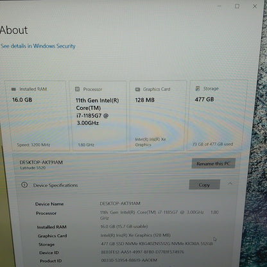Click Speed: 3200 MHz text
Image resolution: width=267 pixels, height=267 pixels.
click(x=33, y=144)
